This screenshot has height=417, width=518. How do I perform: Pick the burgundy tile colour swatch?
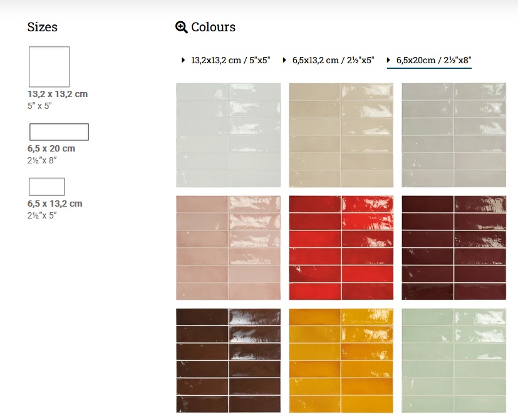454,248
